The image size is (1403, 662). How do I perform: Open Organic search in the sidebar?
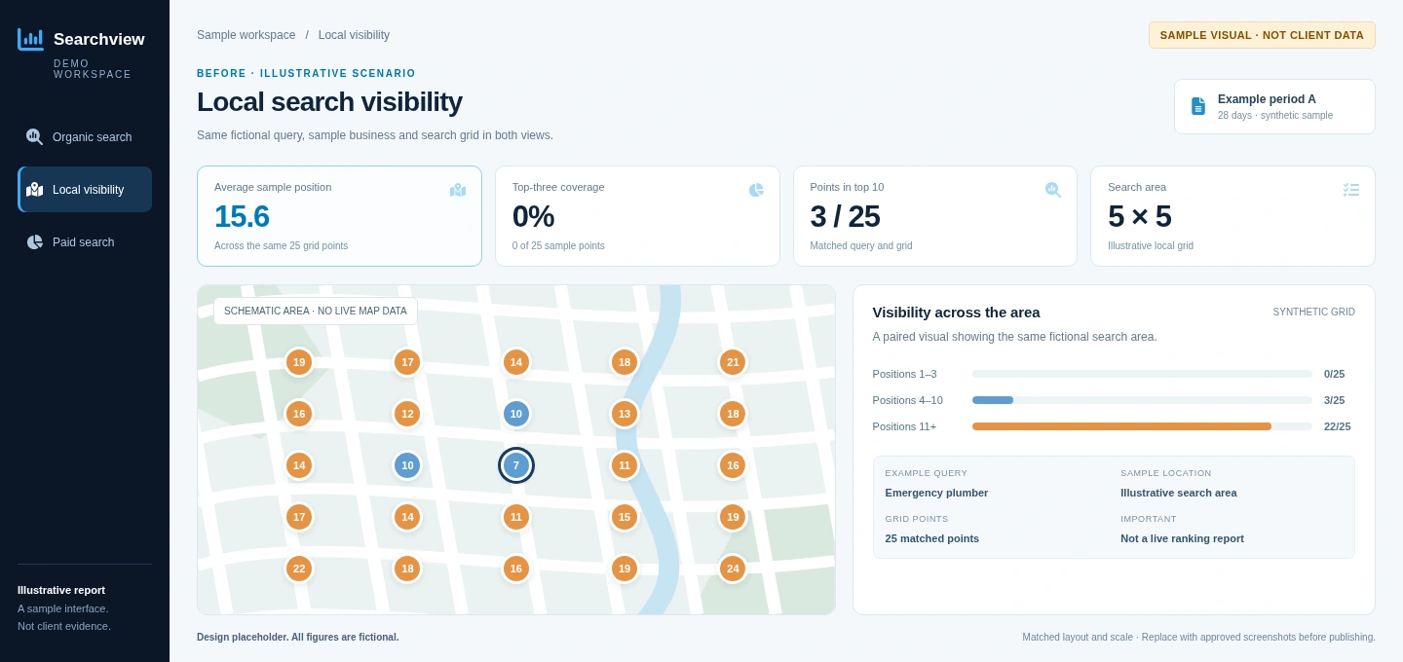pos(85,137)
